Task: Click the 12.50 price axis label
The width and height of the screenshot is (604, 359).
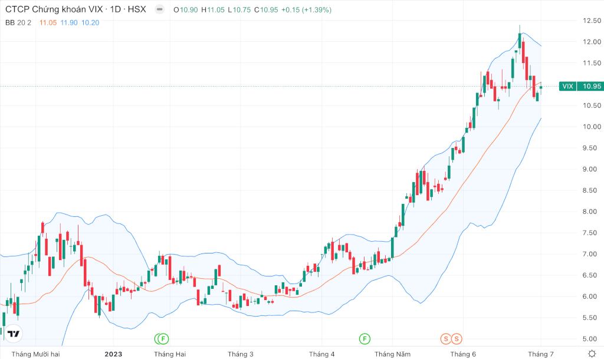Action: [592, 21]
